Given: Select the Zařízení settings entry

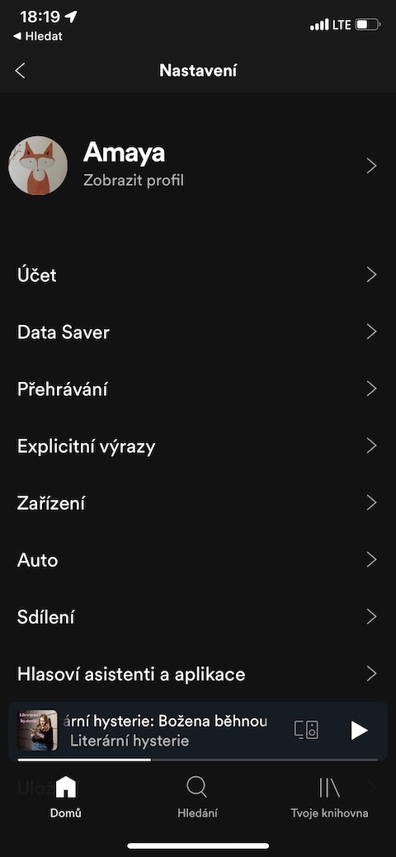Looking at the screenshot, I should (198, 503).
